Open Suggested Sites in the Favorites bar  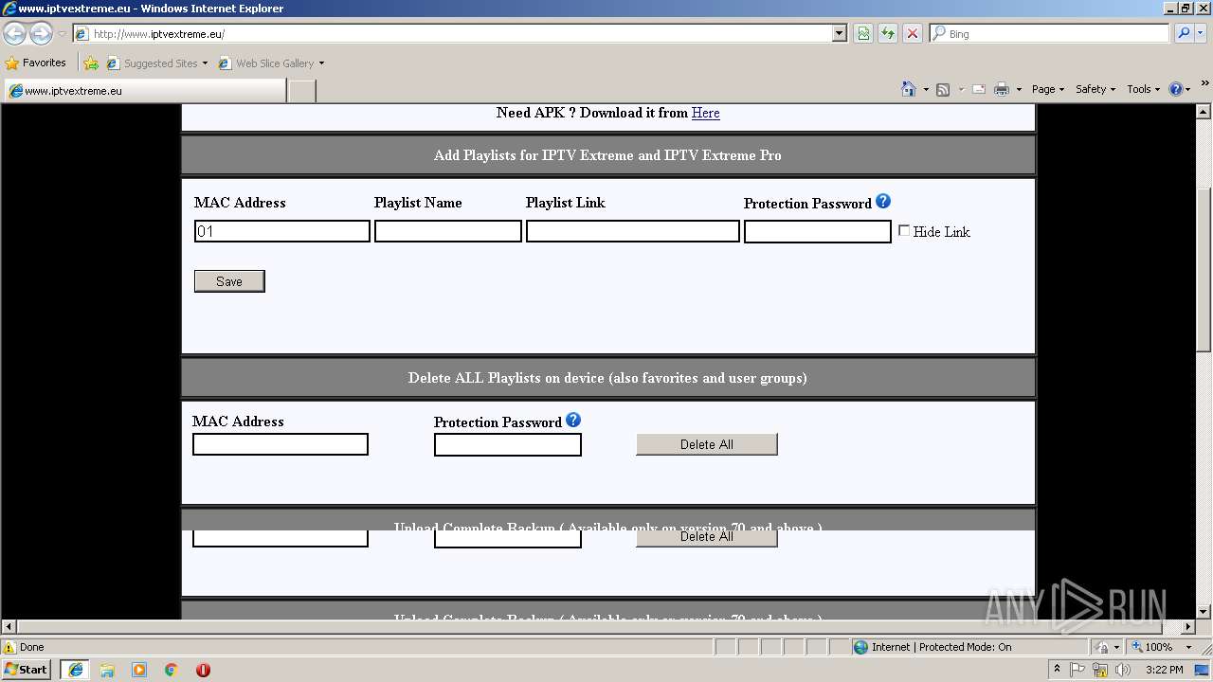click(157, 63)
